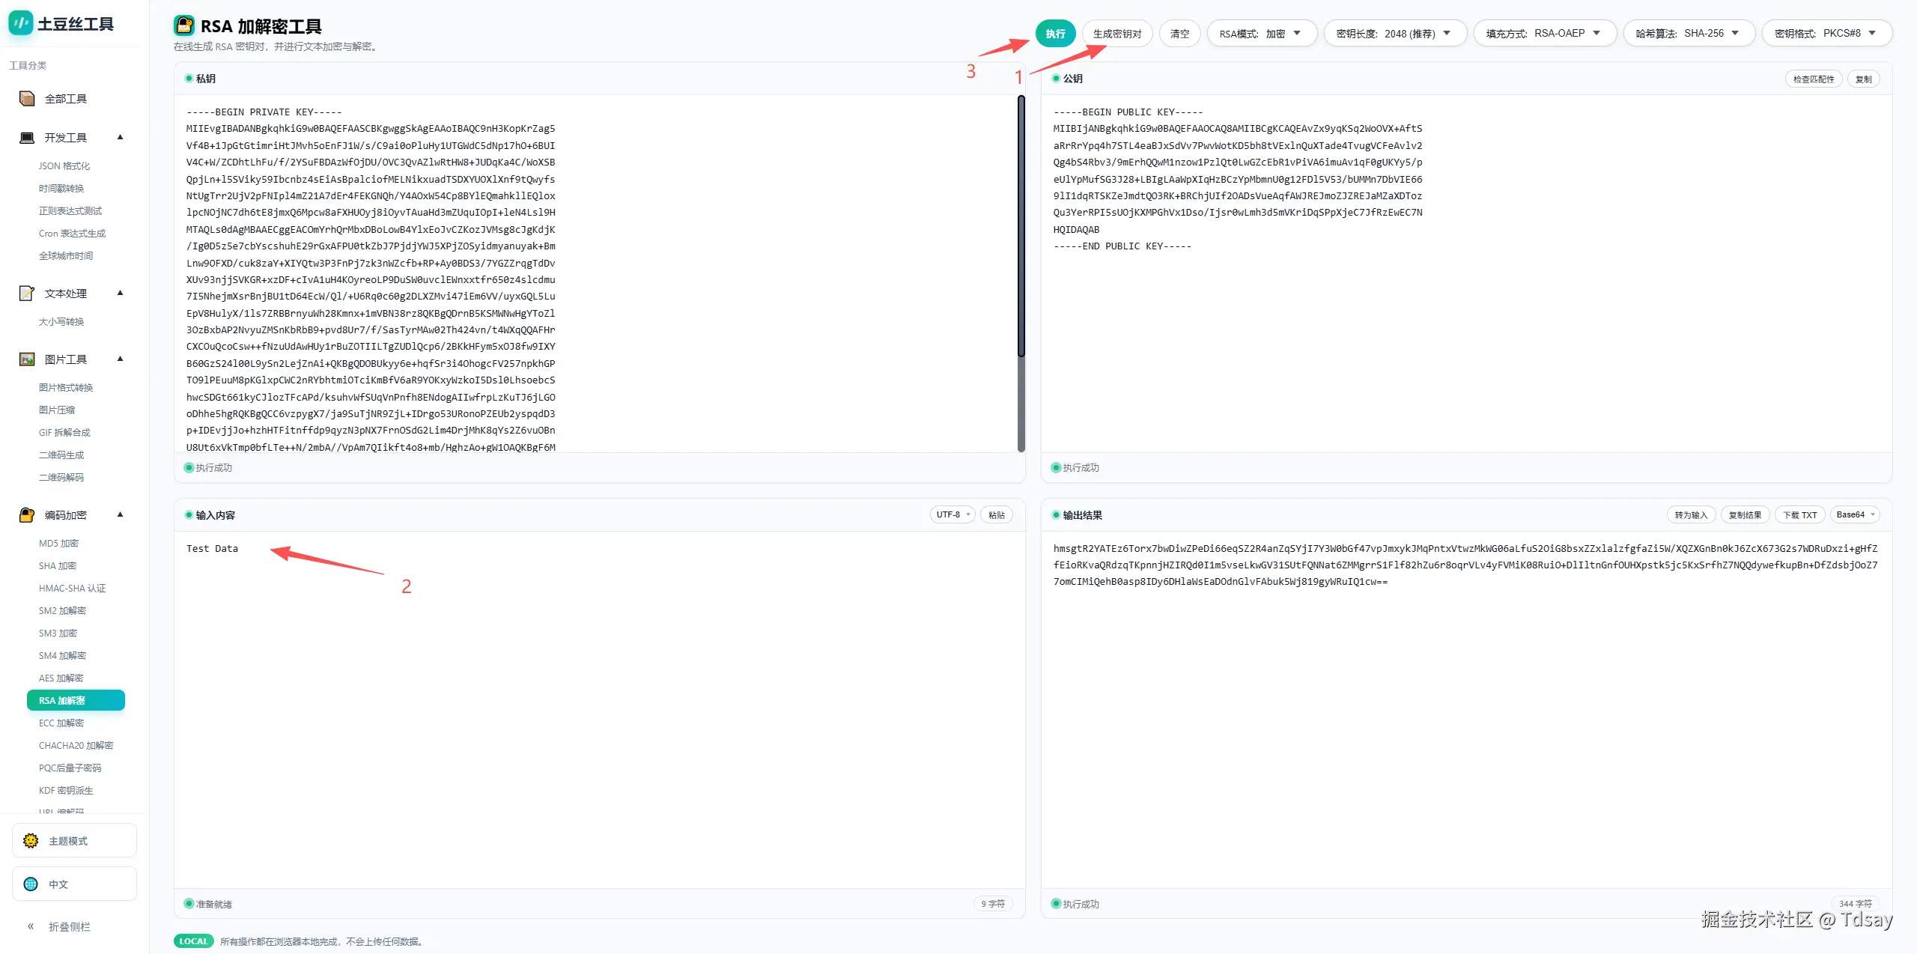Click the 中文 language globe icon

tap(31, 884)
